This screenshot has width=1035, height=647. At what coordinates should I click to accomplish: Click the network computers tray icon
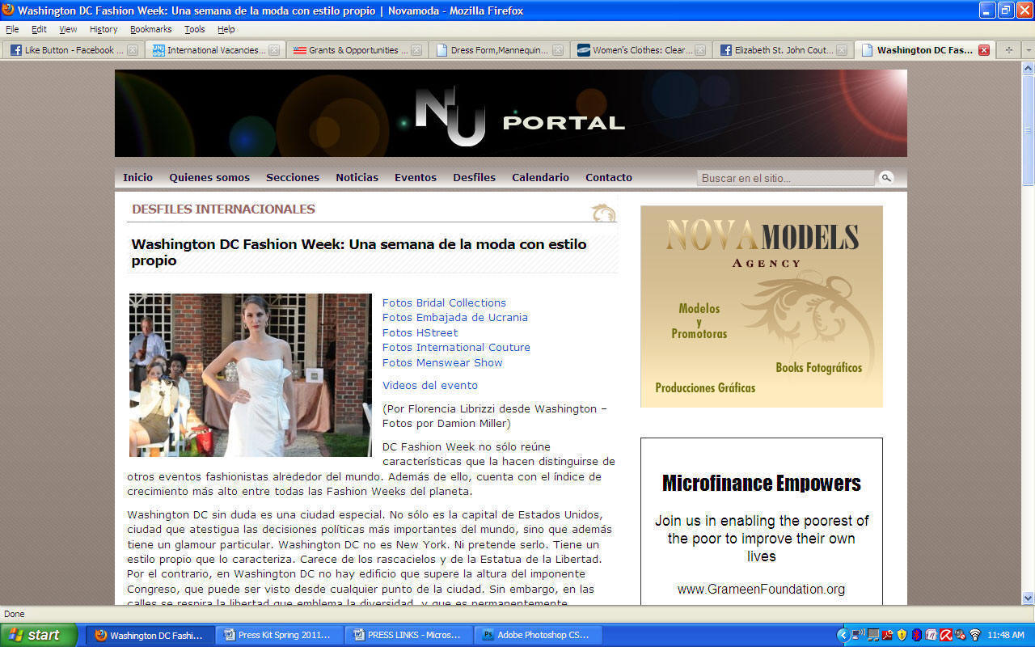[873, 635]
